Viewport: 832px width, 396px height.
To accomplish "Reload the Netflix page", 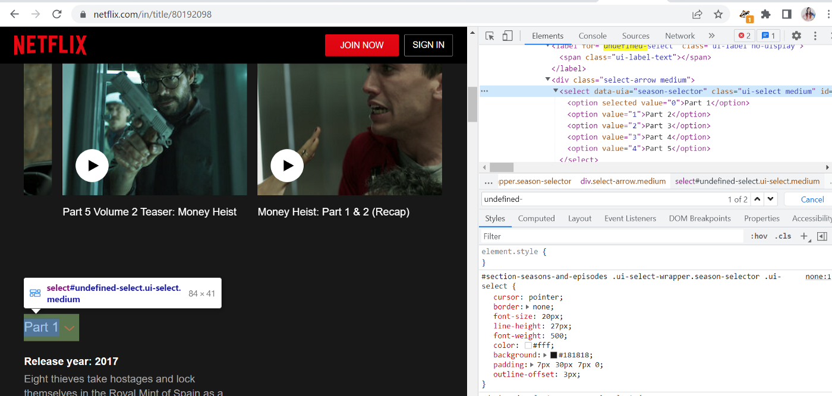I will pos(57,14).
